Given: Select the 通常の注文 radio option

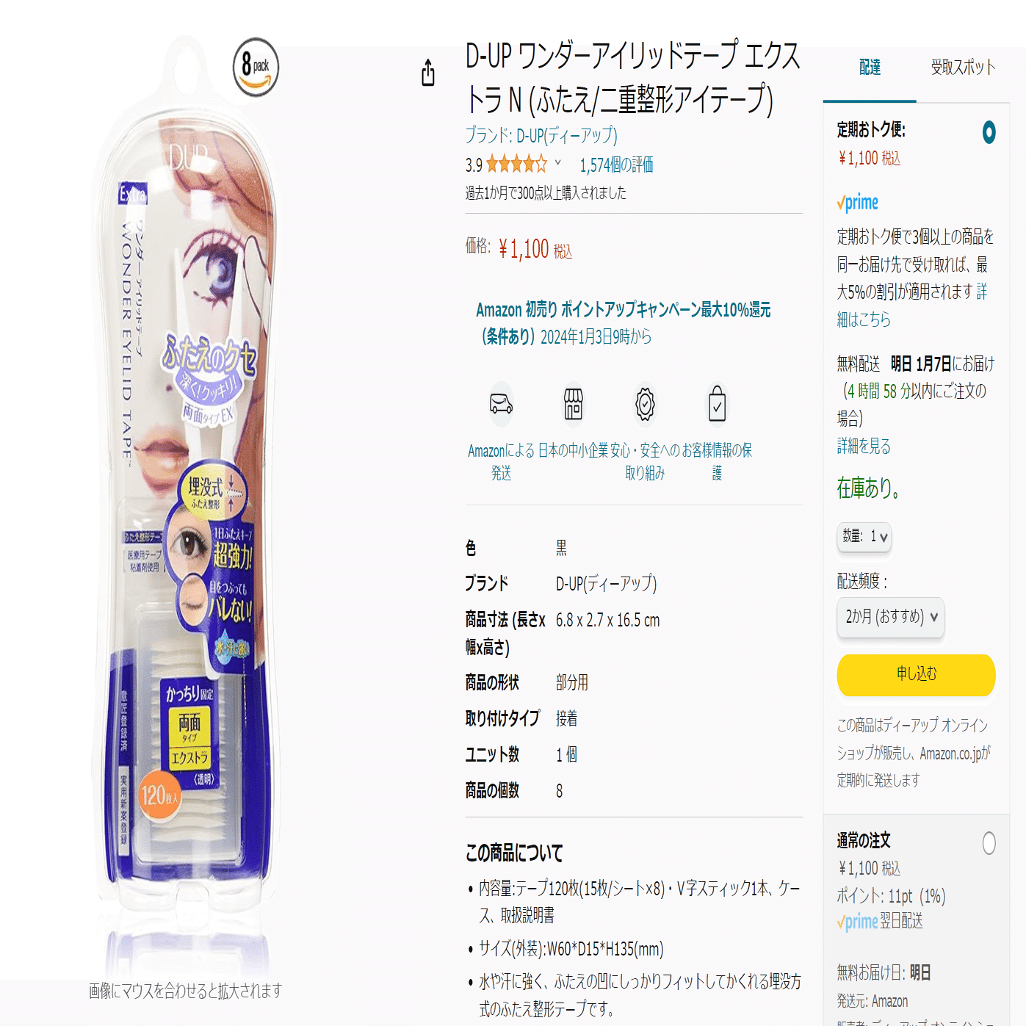Looking at the screenshot, I should [989, 842].
